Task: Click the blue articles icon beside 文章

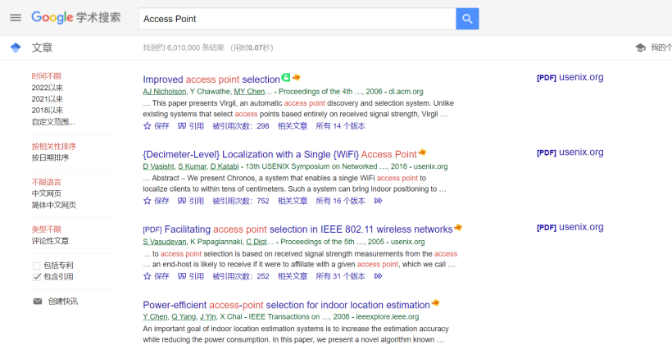Action: [x=16, y=48]
